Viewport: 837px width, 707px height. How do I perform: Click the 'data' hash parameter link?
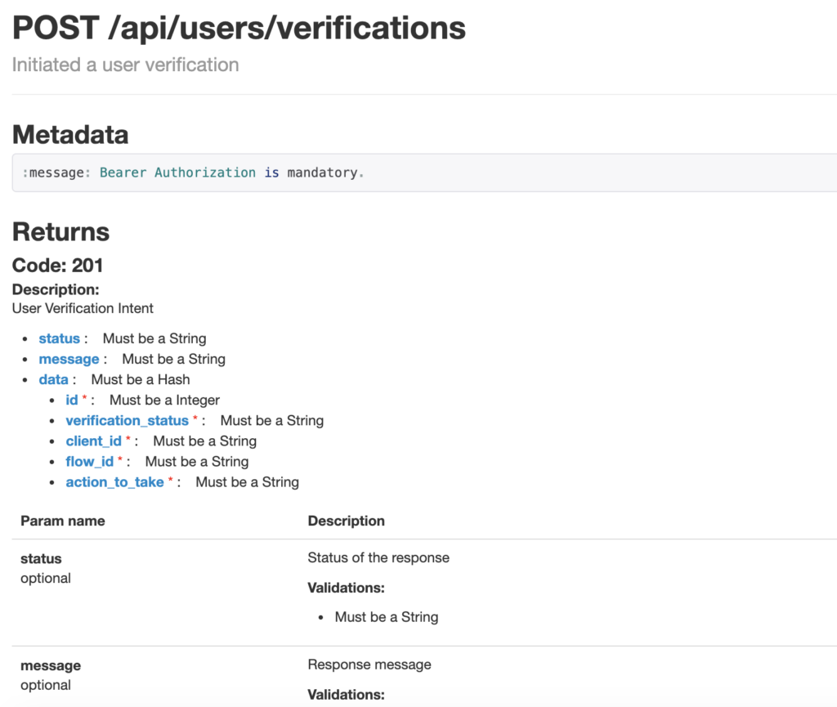tap(53, 379)
